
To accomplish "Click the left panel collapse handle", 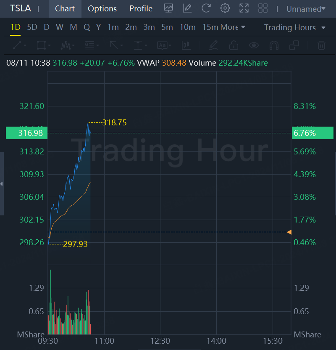I will pyautogui.click(x=2, y=184).
